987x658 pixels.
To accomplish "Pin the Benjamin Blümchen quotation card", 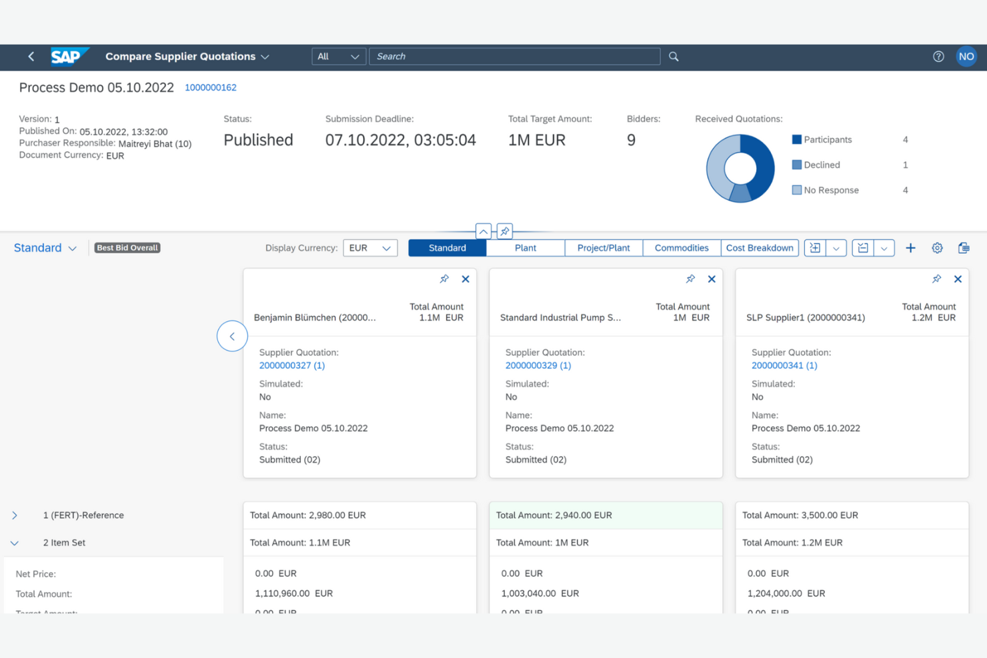I will (x=444, y=279).
